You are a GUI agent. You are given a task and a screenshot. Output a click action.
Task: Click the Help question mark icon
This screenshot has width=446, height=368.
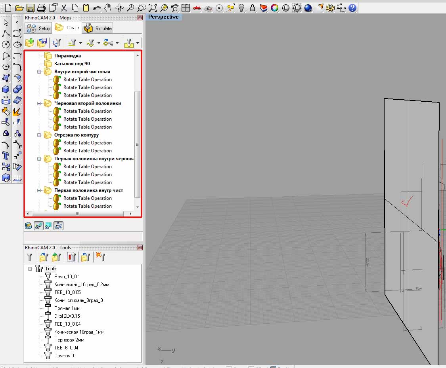pos(352,8)
